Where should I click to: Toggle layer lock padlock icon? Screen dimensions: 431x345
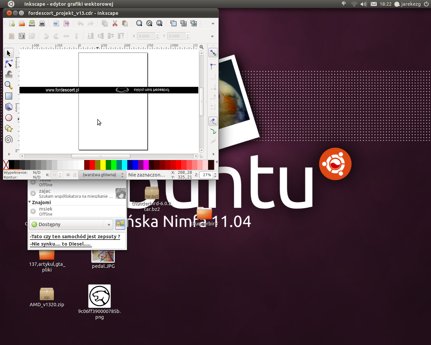(75, 175)
